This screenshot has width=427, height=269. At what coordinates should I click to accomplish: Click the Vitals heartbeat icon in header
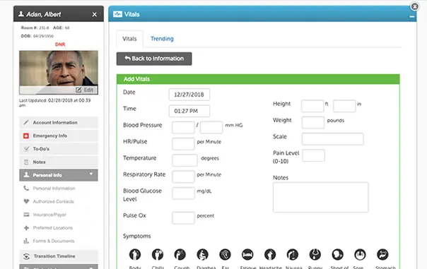117,14
